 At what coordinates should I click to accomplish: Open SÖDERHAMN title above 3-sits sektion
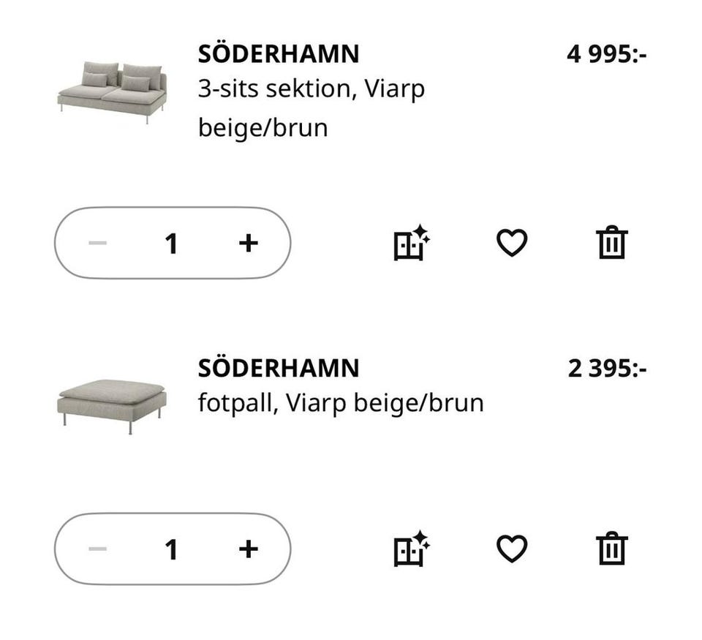279,54
